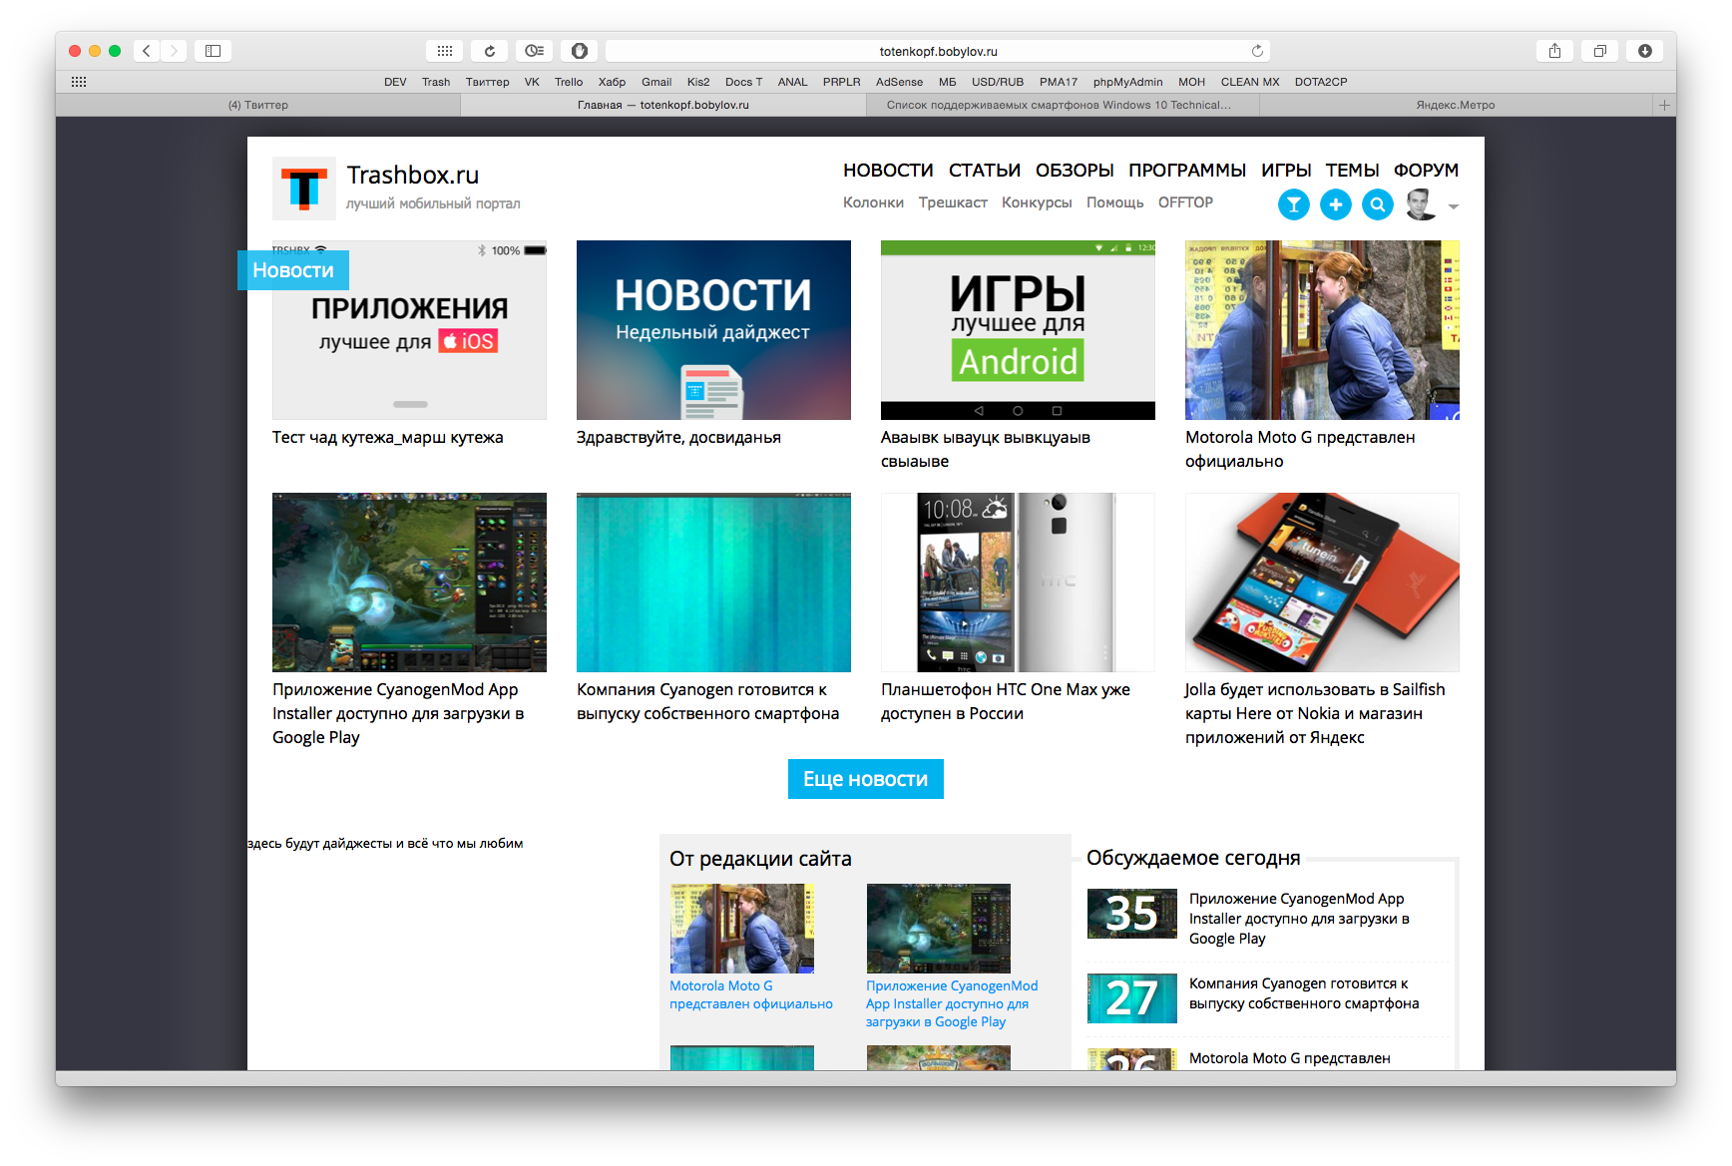Open the ИГРЫ menu item

(x=1286, y=171)
